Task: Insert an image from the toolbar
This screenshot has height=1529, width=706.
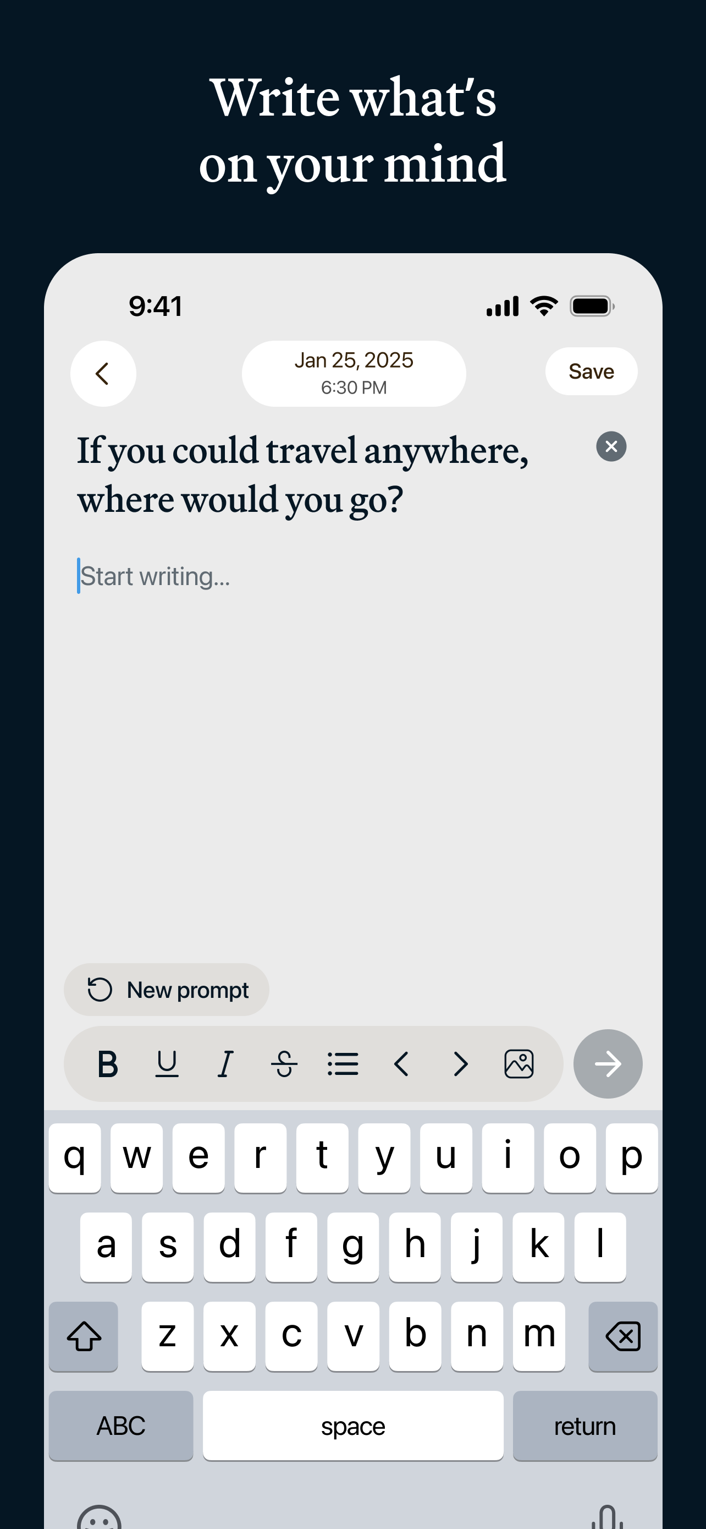Action: click(x=519, y=1064)
